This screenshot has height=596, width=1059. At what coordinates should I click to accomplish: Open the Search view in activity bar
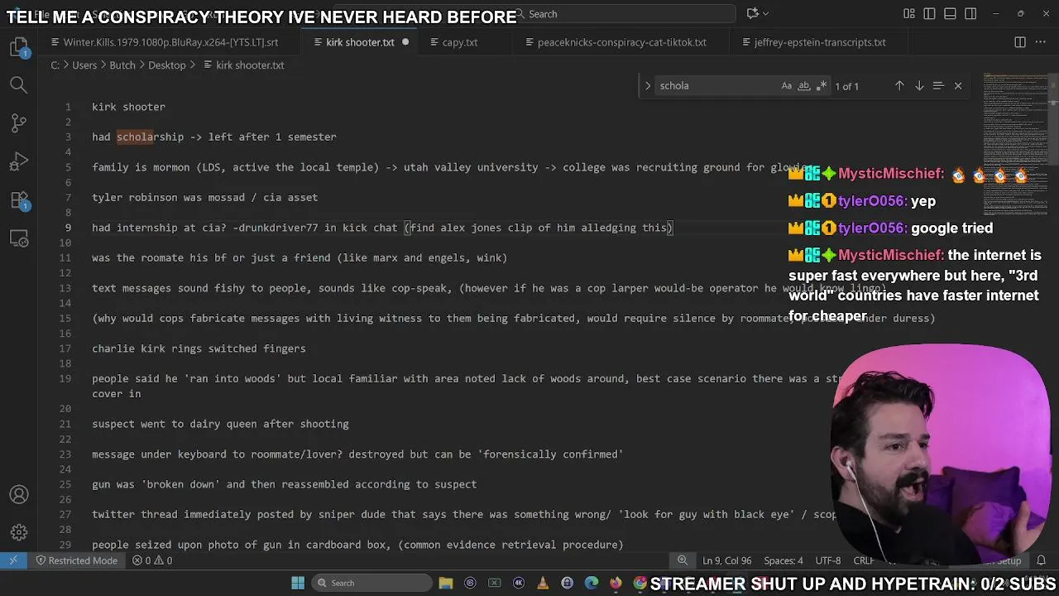(19, 84)
